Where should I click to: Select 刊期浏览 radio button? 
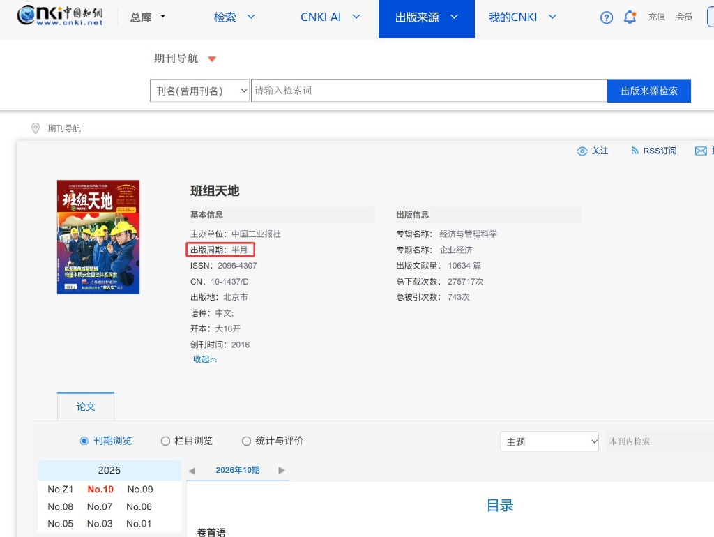point(84,441)
